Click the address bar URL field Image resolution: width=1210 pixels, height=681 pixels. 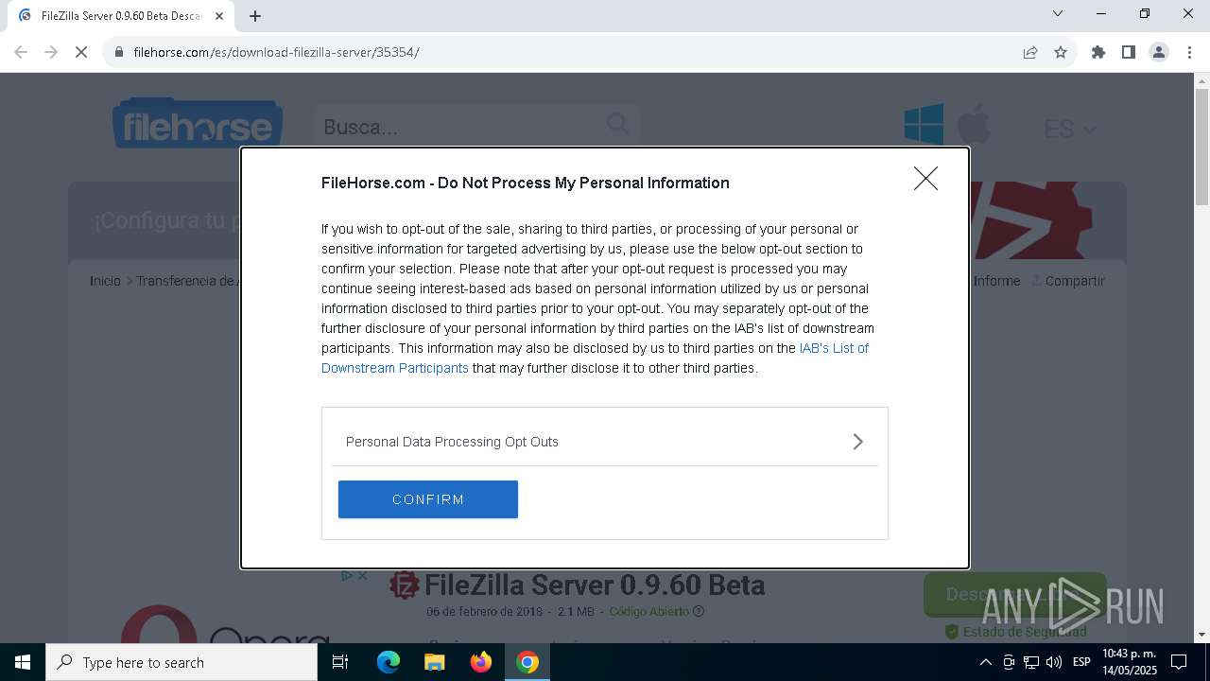(x=567, y=52)
